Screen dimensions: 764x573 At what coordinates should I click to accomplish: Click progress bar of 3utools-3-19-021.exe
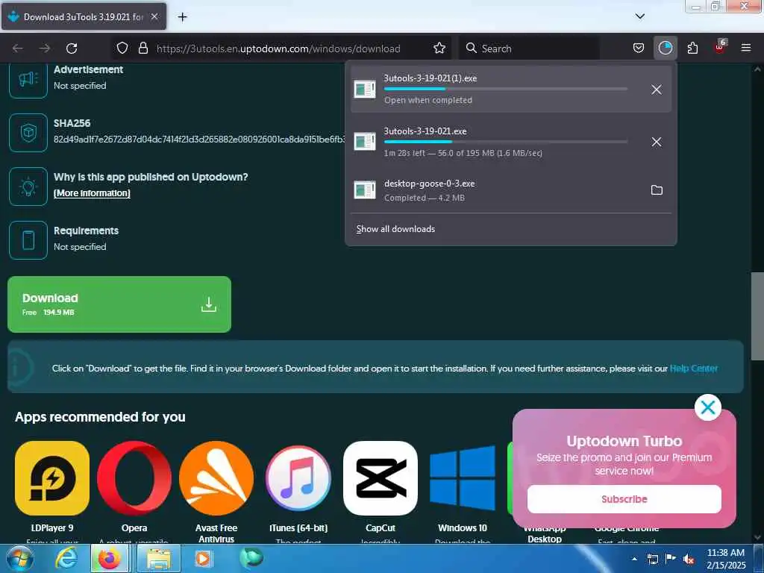(505, 142)
